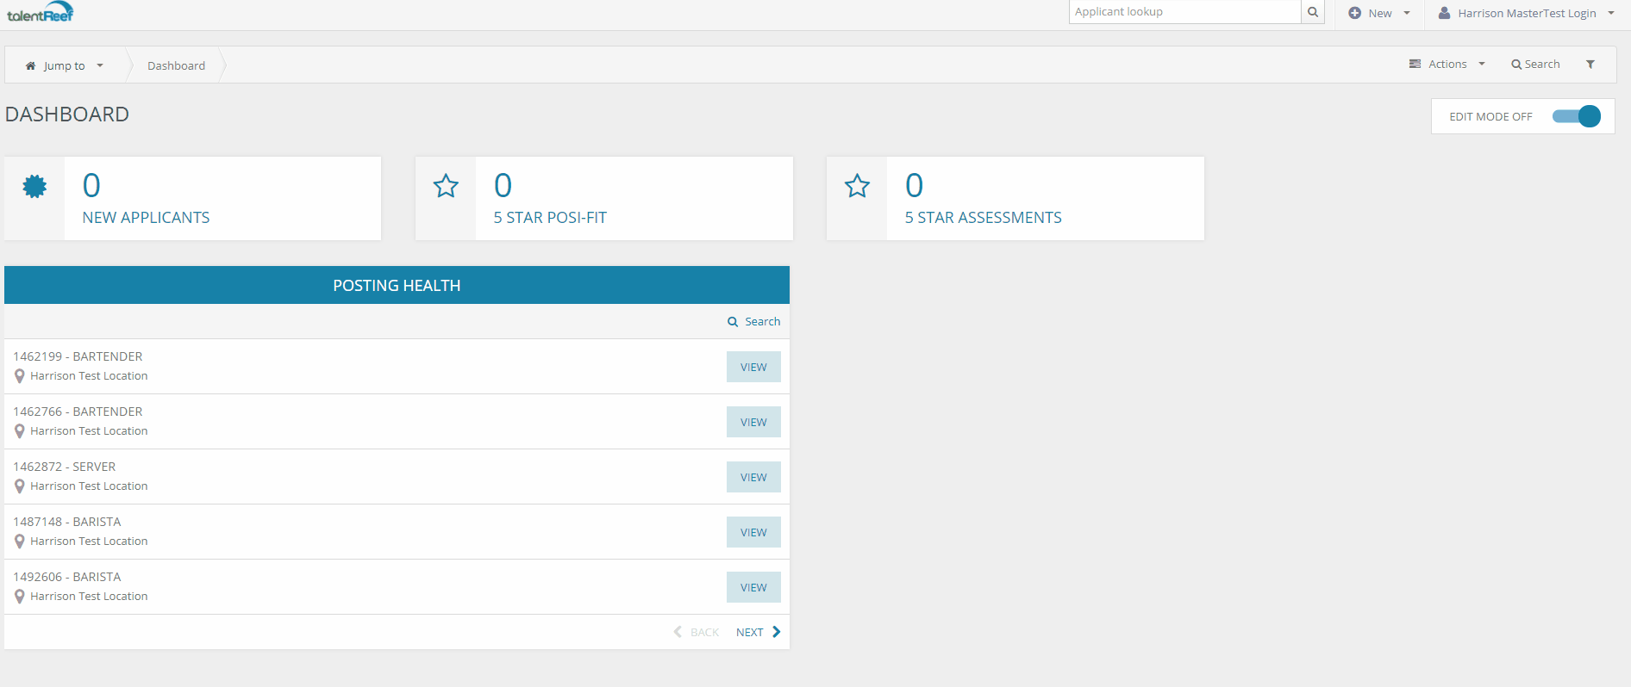The height and width of the screenshot is (687, 1631).
Task: Click the 5 Star Posi-Fit star icon
Action: pyautogui.click(x=446, y=186)
